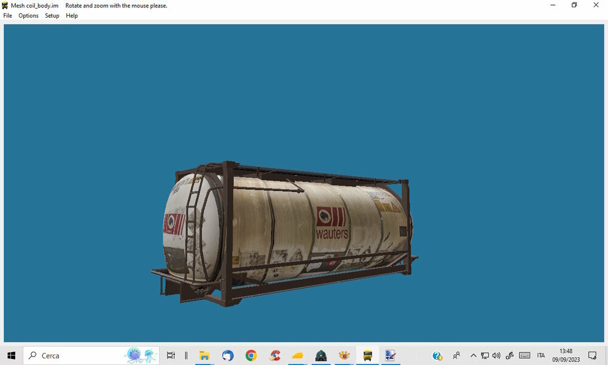The image size is (608, 365).
Task: Open the blue bird app in taskbar
Action: pyautogui.click(x=228, y=355)
